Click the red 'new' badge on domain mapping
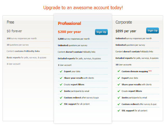This screenshot has height=128, width=166. [x=150, y=71]
